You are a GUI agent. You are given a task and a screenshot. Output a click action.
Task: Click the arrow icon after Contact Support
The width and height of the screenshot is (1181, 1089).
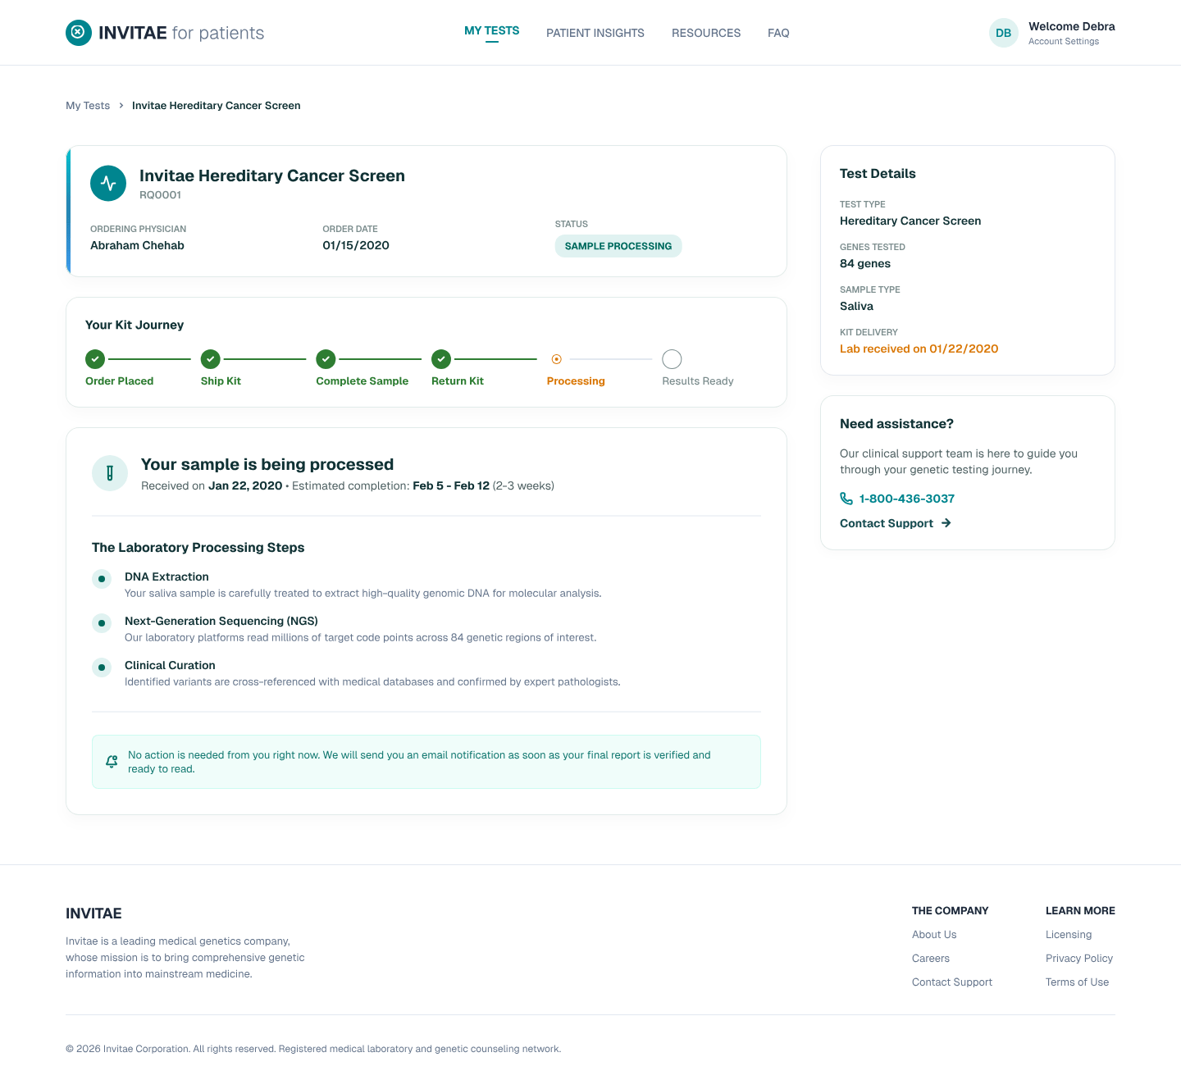[946, 523]
